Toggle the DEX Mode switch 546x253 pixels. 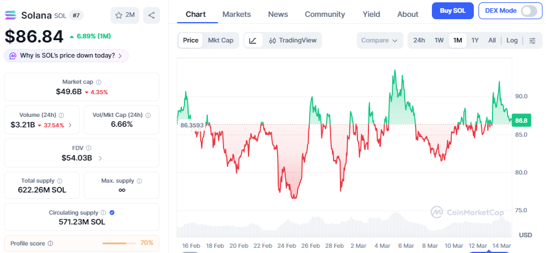529,11
